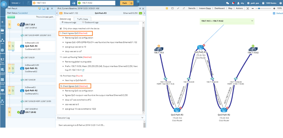Expand chevron under QoS-Path-R1 hop
The image size is (283, 138).
13,73
